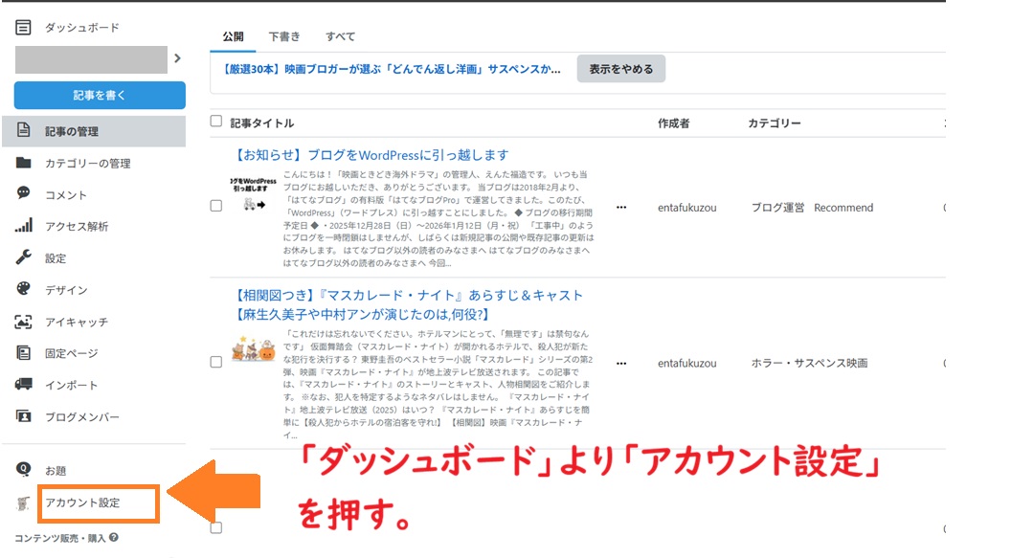Click the 記事を書く button

click(100, 95)
